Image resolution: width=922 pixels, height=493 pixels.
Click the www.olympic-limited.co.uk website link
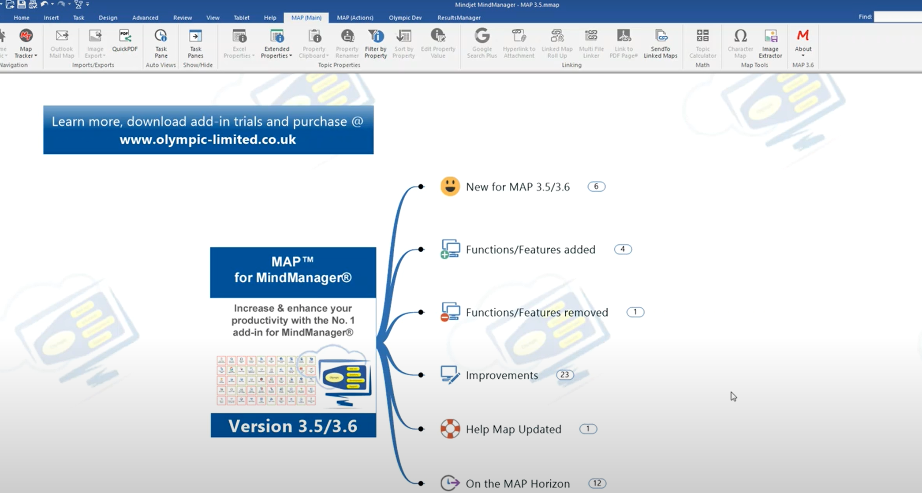tap(208, 140)
